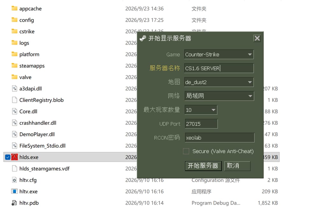Open the network dropdown showing 局域网
Screen dimensions: 326x209
(219, 96)
